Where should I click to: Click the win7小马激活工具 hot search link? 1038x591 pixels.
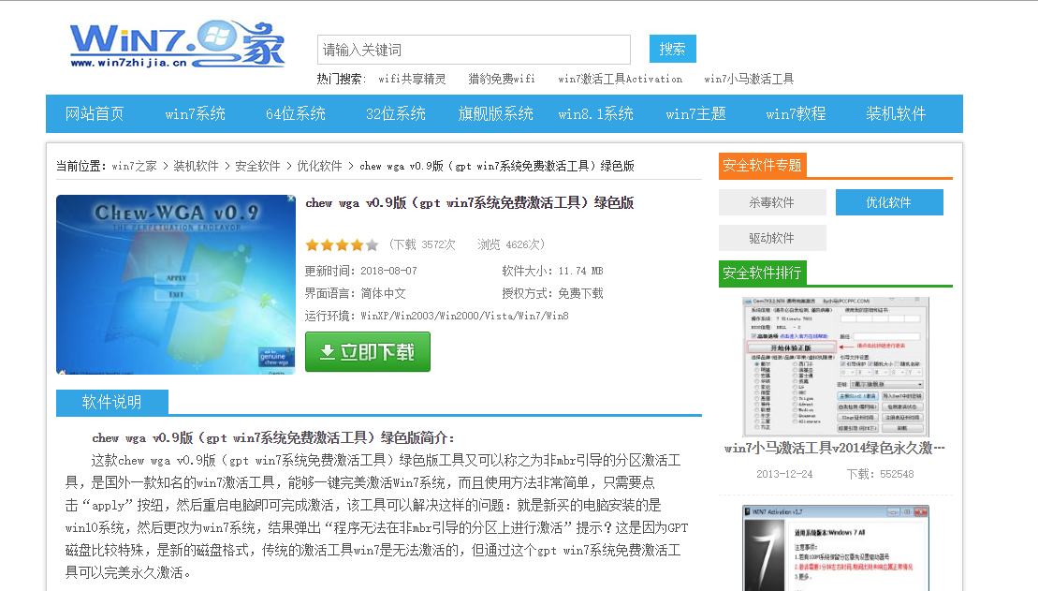pyautogui.click(x=749, y=80)
